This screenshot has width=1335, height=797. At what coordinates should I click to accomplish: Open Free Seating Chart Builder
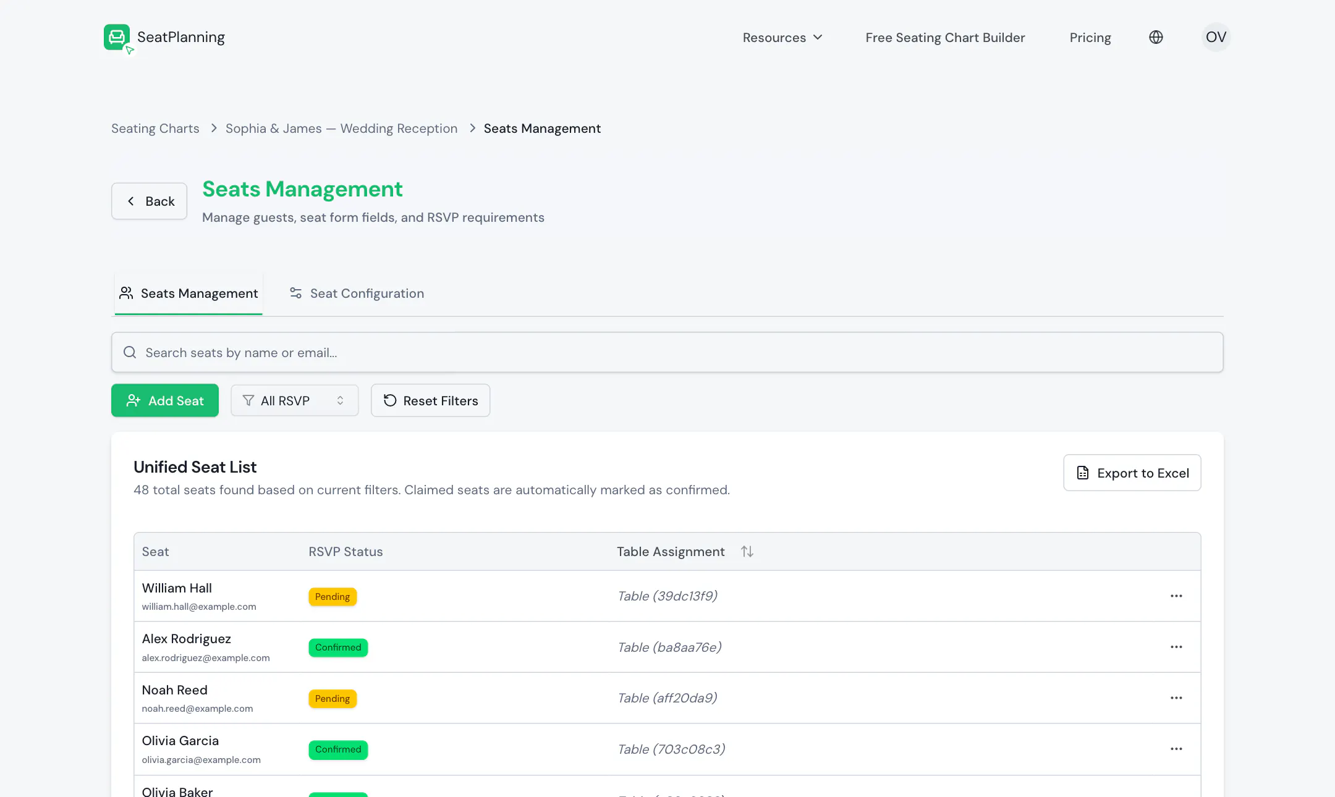click(x=945, y=38)
